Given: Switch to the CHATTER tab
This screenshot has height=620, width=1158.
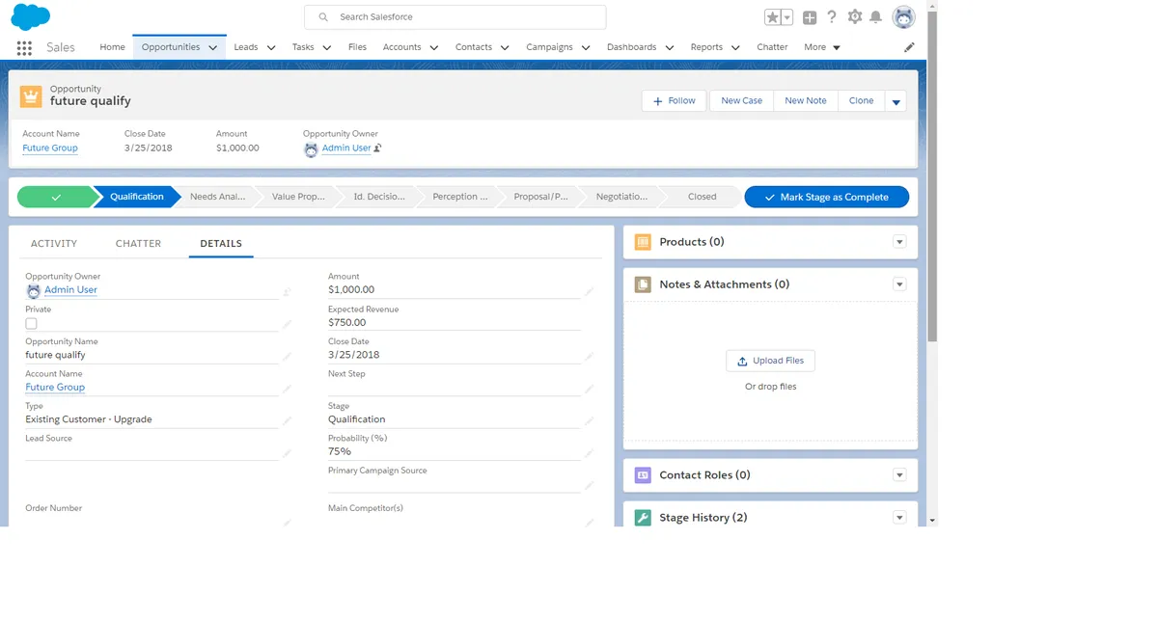Looking at the screenshot, I should [137, 243].
